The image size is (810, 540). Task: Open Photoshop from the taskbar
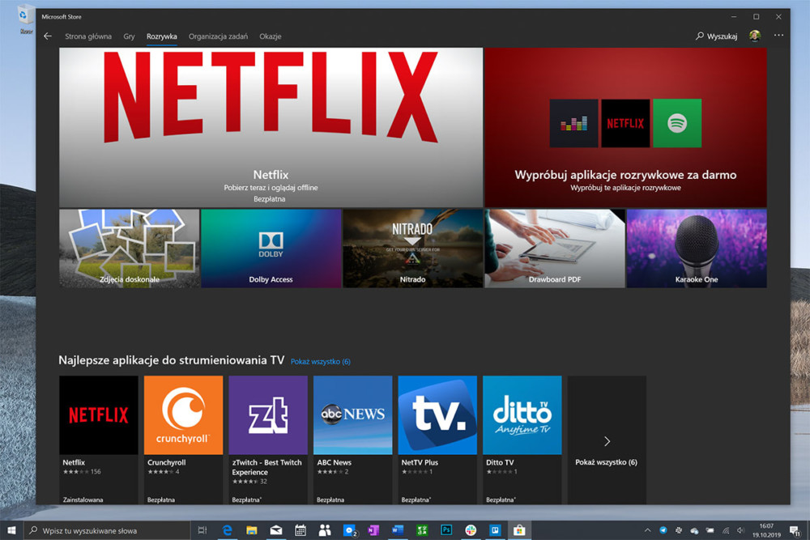[446, 530]
